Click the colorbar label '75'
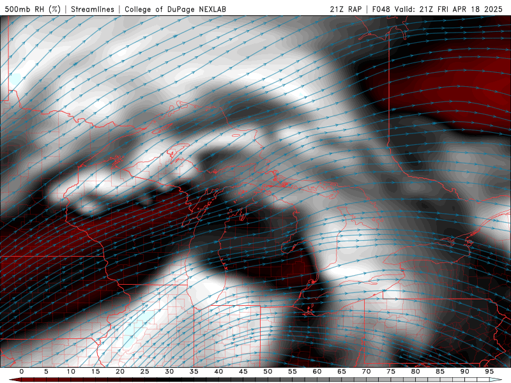The image size is (511, 383). pos(391,372)
